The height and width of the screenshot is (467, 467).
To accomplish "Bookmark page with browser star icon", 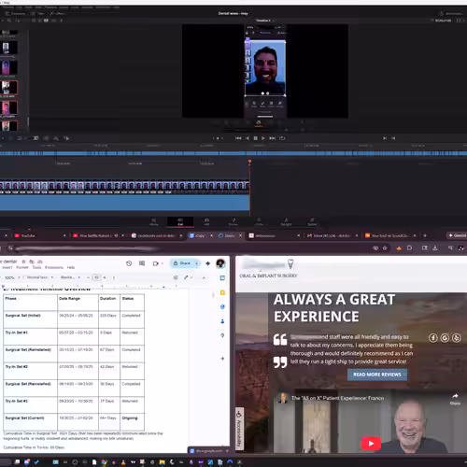I will point(385,248).
